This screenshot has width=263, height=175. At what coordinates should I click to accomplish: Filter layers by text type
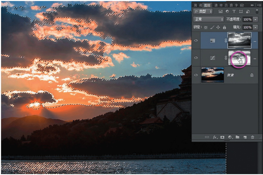point(234,11)
